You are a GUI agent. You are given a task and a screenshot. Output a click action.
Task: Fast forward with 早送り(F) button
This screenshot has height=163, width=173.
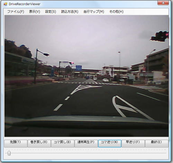[x=133, y=144]
